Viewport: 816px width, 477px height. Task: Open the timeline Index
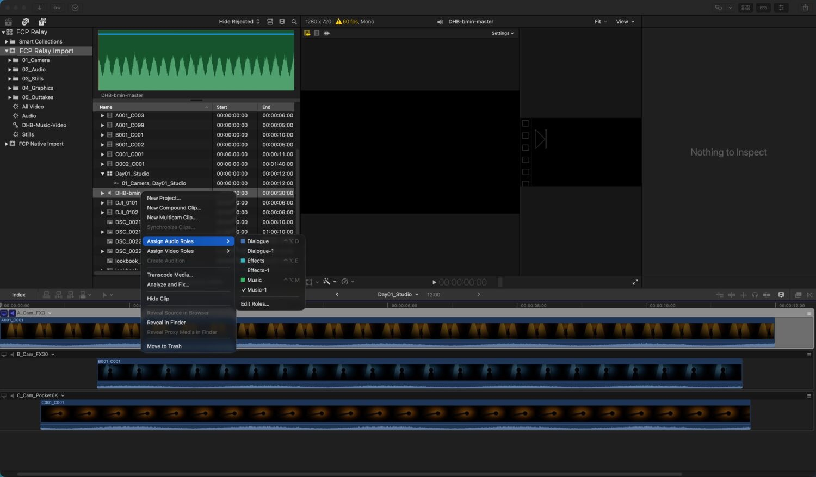[x=19, y=295]
